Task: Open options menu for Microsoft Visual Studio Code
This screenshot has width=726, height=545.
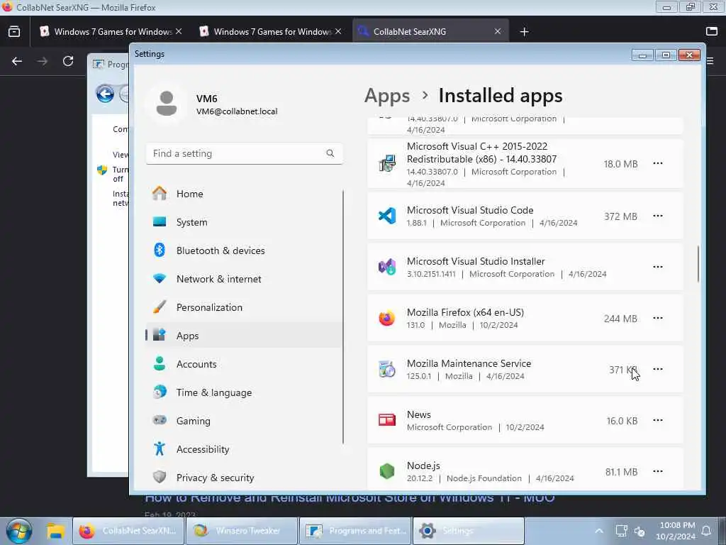Action: pos(657,216)
